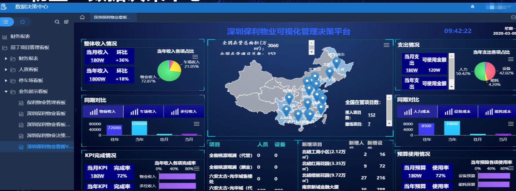
Task: Select the 车场收入 comparison tab
Action: [143, 111]
